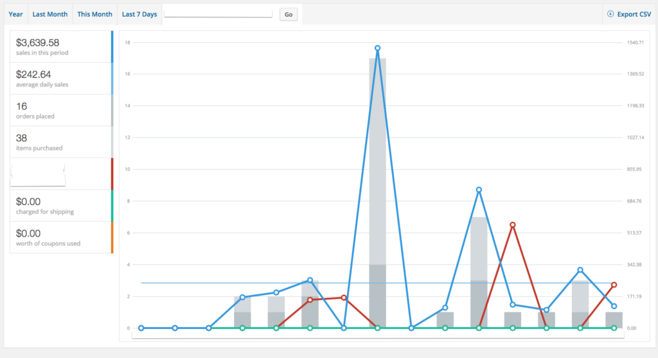Image resolution: width=658 pixels, height=358 pixels.
Task: Highlight the 'items purchased' legend entry
Action: (61, 142)
